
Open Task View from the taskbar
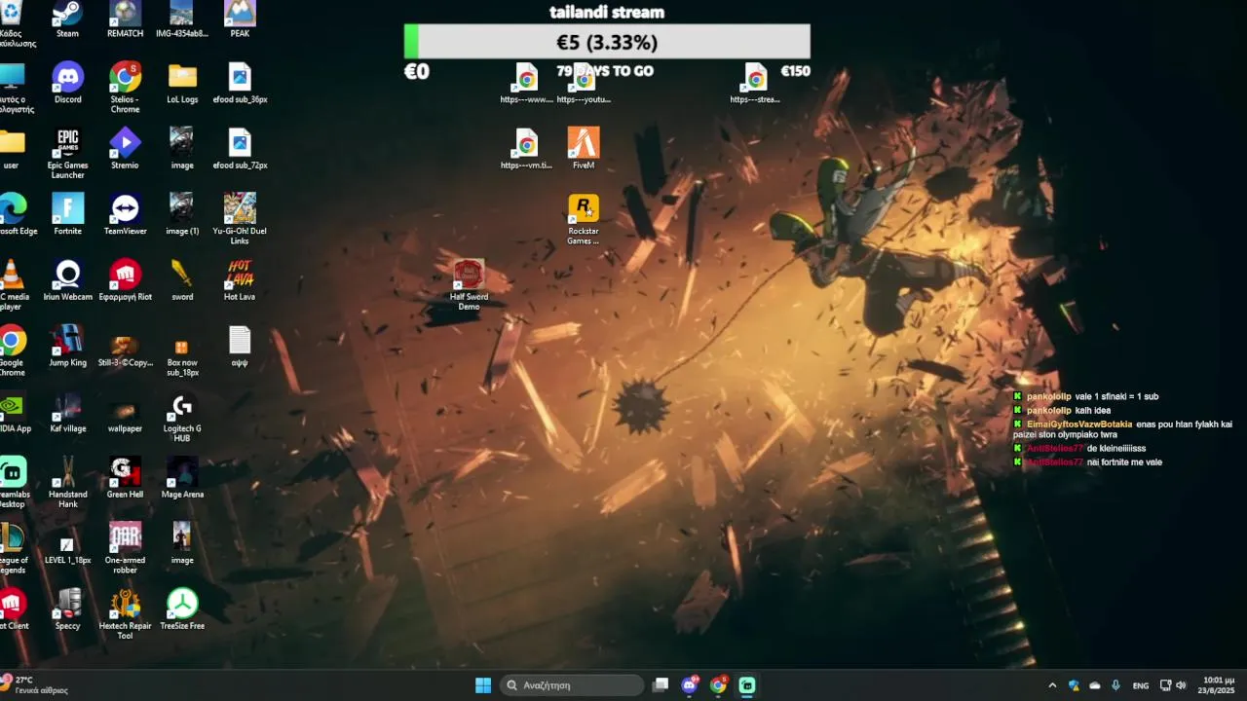(661, 685)
